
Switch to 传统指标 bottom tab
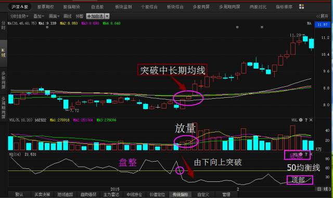[180, 194]
